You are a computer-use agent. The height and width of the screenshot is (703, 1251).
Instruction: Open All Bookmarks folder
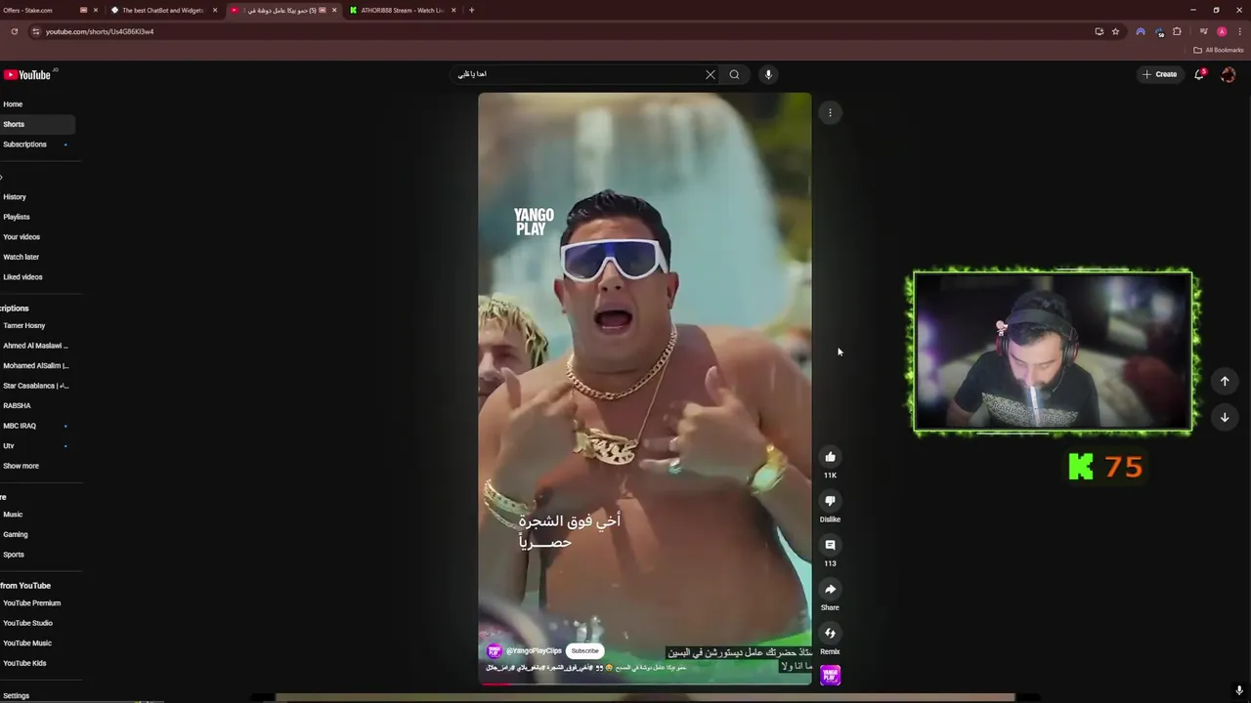click(x=1218, y=50)
